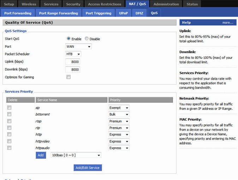Screen dimensions: 238x180
Task: Select Disable radio for Start QoS
Action: pyautogui.click(x=87, y=38)
